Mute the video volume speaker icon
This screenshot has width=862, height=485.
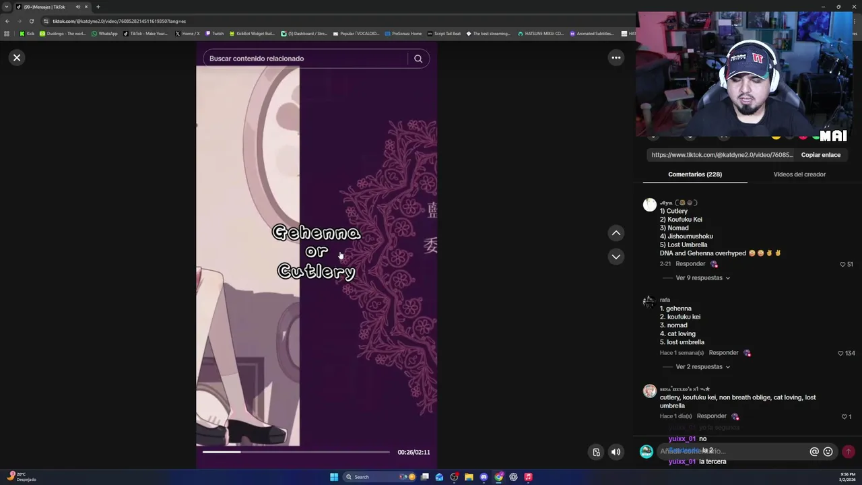click(x=616, y=452)
